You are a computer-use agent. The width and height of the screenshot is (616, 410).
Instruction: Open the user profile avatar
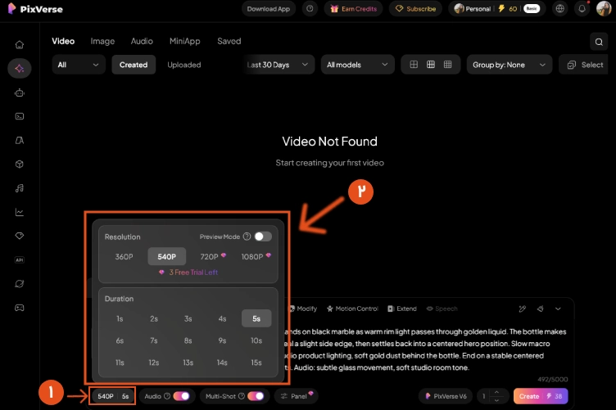[x=604, y=9]
